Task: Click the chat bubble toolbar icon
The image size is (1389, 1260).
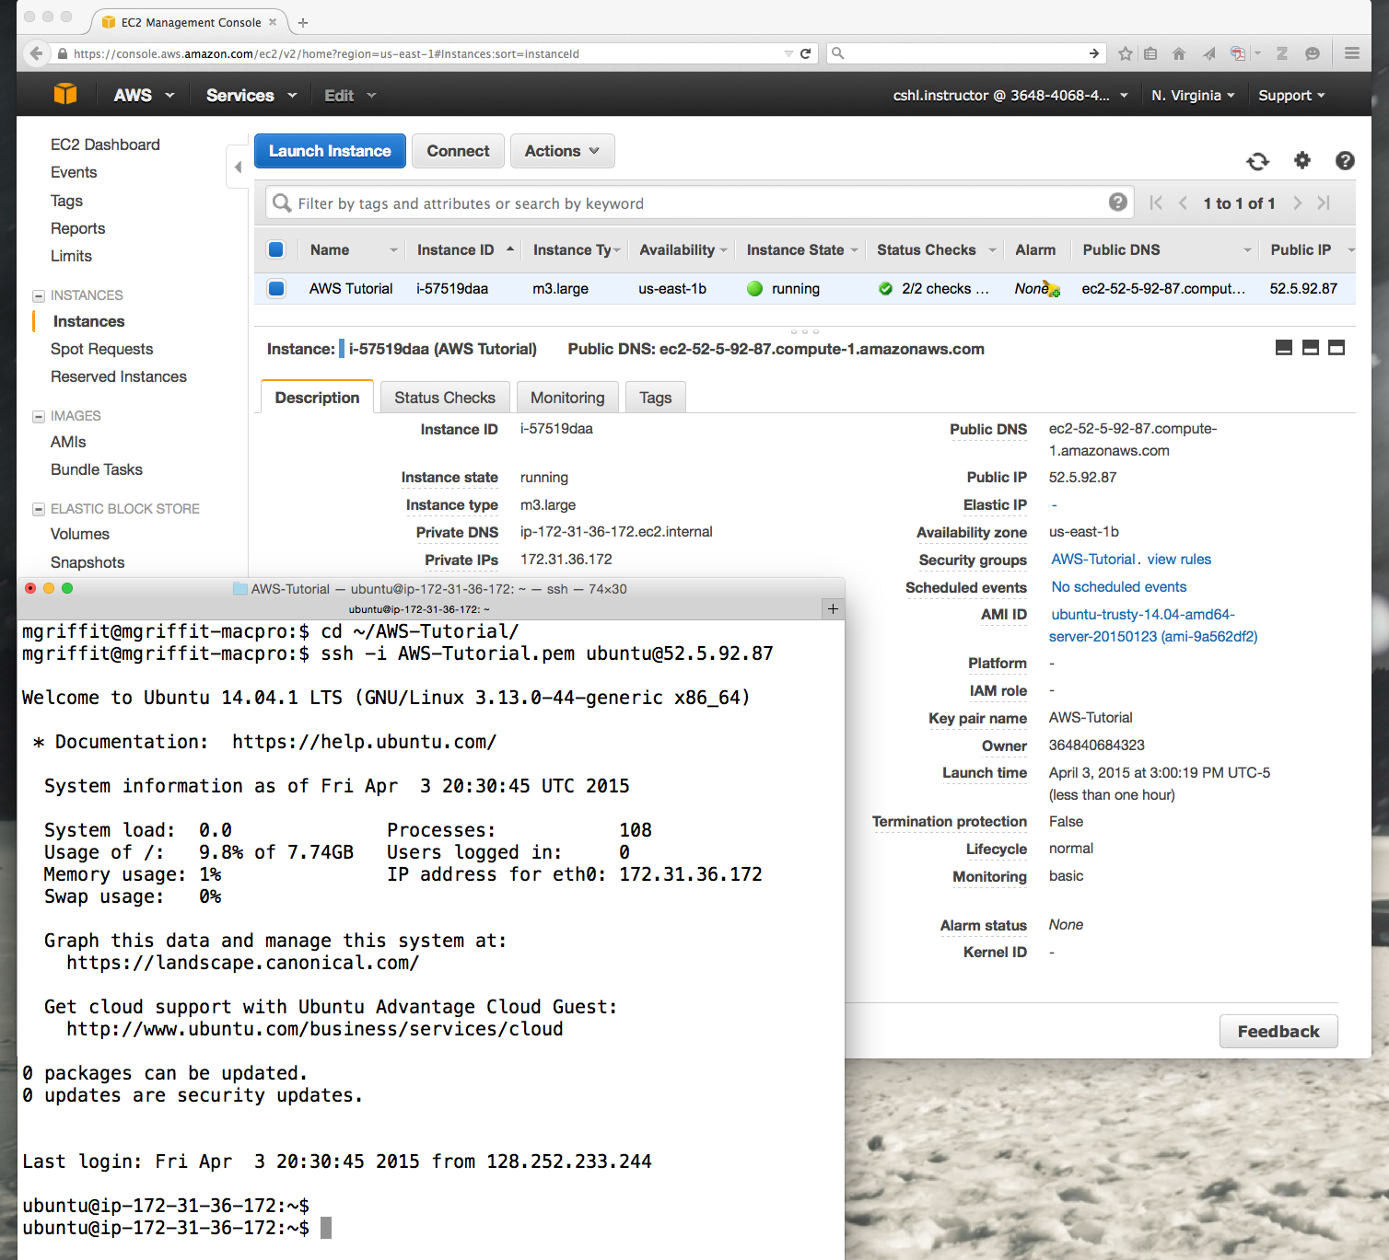Action: click(1313, 53)
